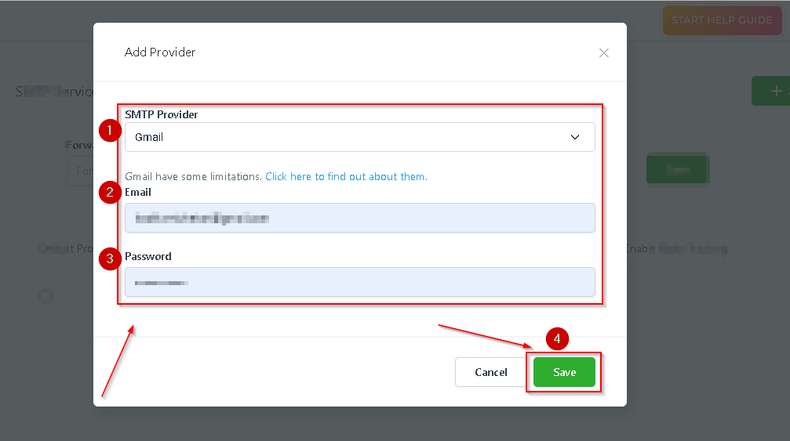The height and width of the screenshot is (441, 790).
Task: Open the Gmail limitations link
Action: pyautogui.click(x=345, y=177)
